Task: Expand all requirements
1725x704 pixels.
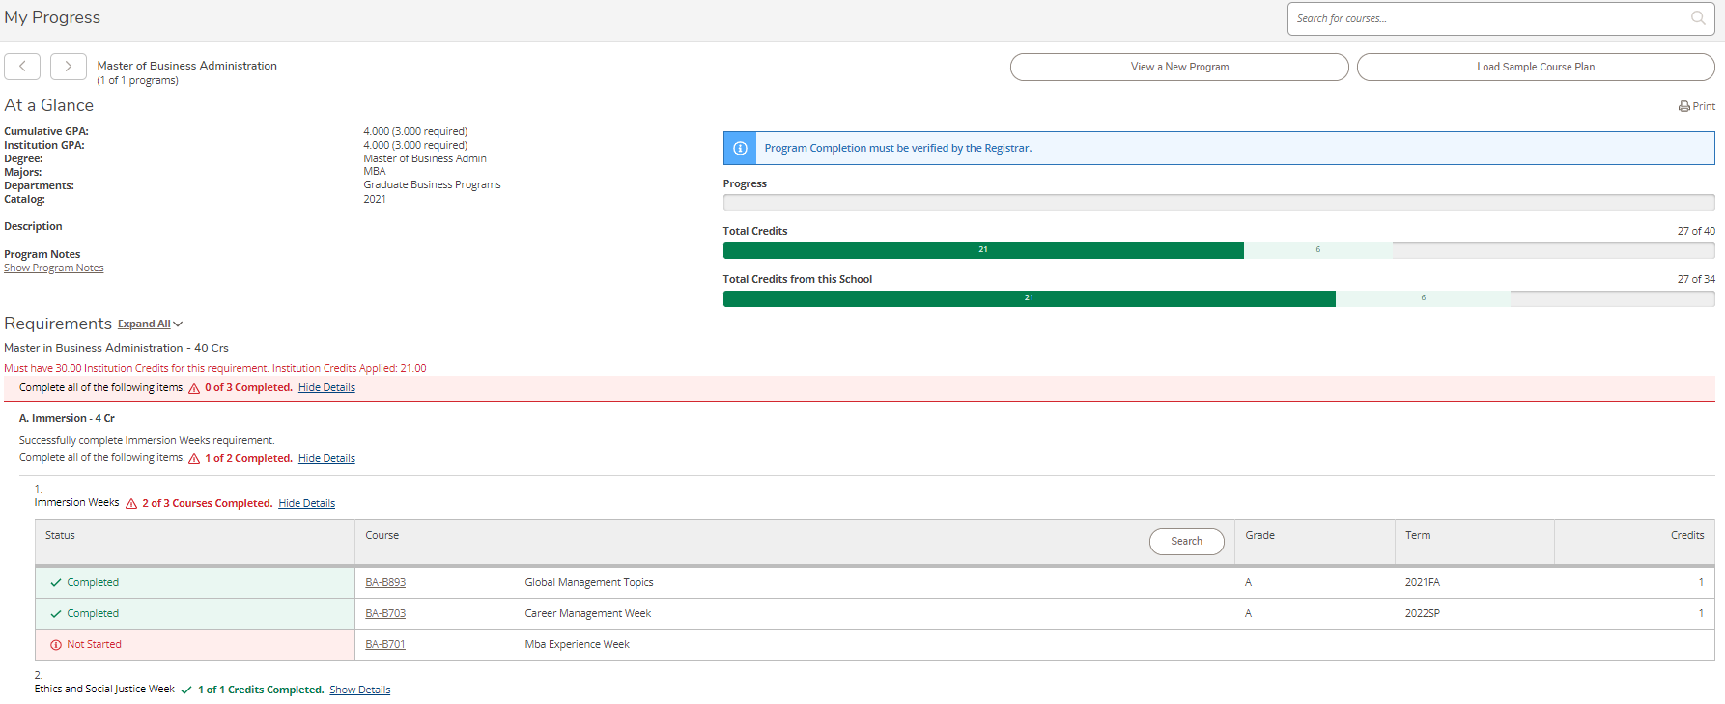Action: pyautogui.click(x=151, y=324)
